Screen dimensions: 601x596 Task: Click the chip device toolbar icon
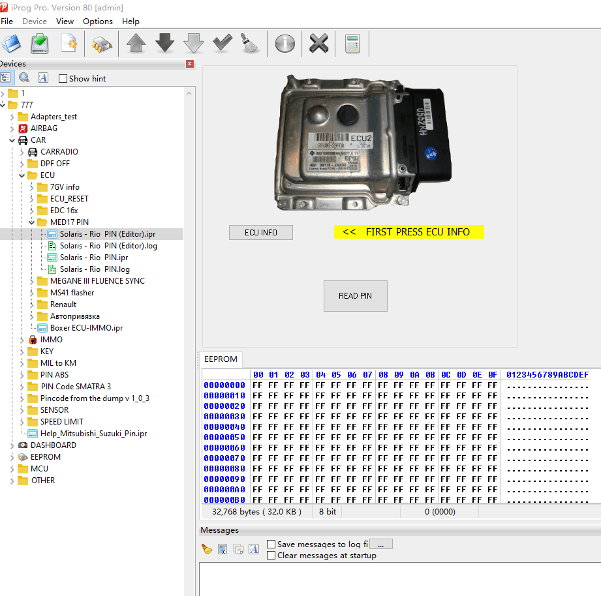click(x=102, y=44)
